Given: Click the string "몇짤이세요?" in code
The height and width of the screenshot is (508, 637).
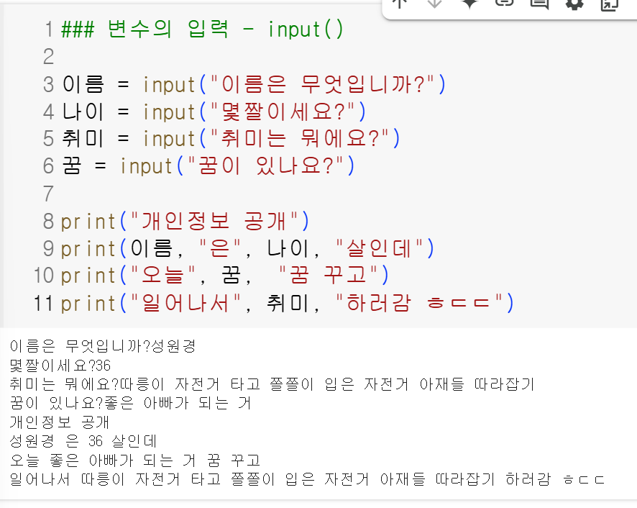Looking at the screenshot, I should pos(283,112).
